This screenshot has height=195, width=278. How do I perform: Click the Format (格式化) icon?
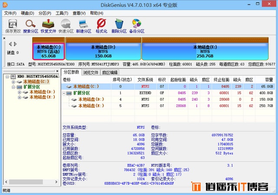[101, 26]
